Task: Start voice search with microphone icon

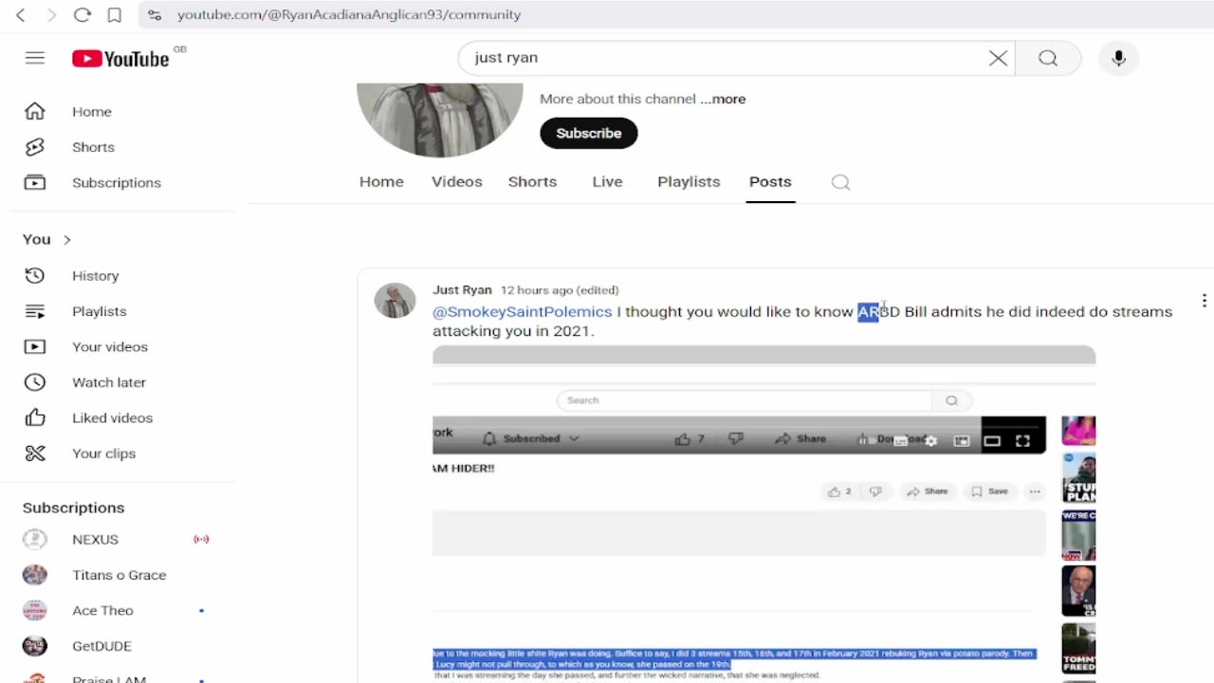Action: 1118,58
